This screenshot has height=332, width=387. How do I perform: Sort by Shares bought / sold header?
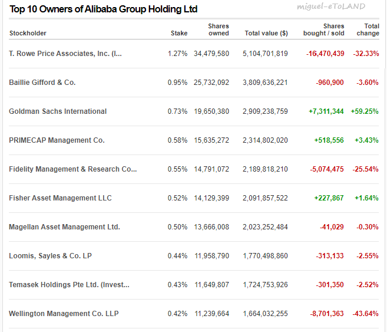pyautogui.click(x=324, y=29)
